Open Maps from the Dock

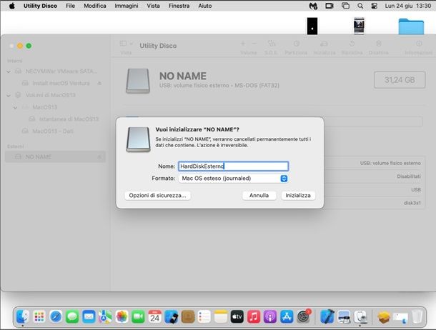click(105, 316)
